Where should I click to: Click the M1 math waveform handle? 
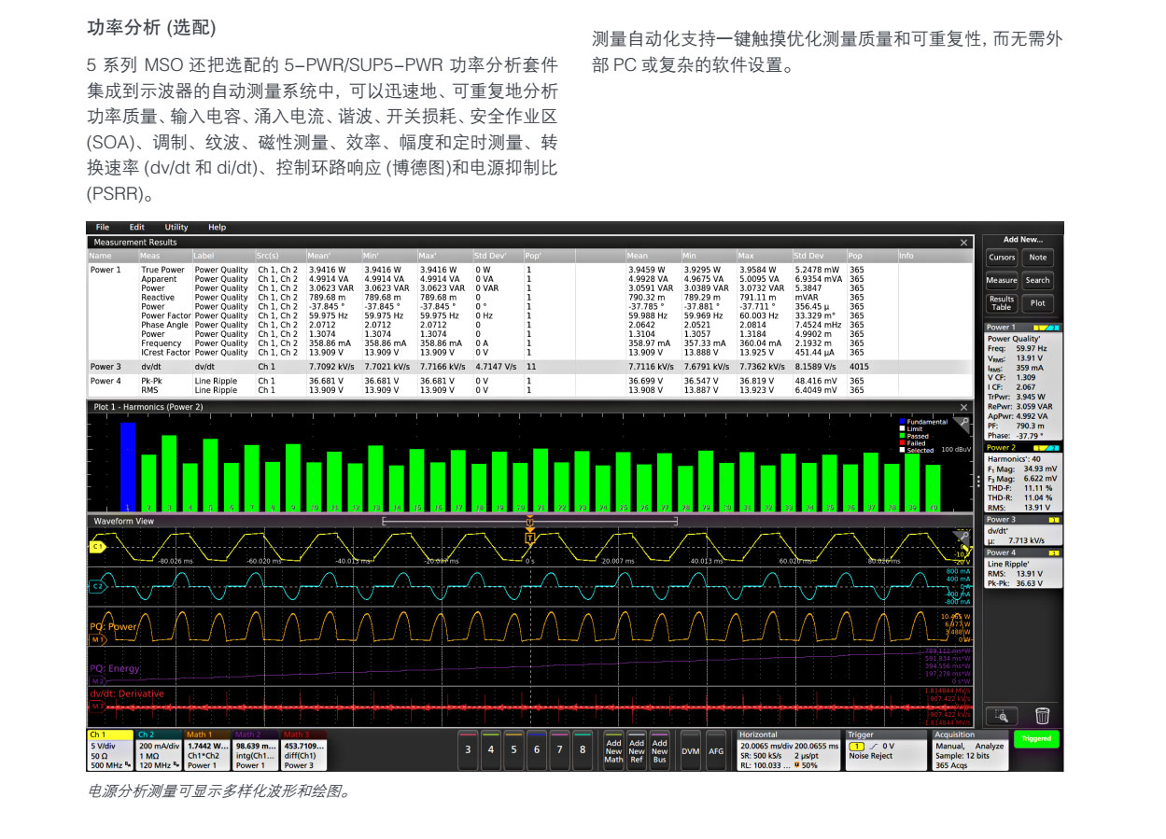coord(96,640)
